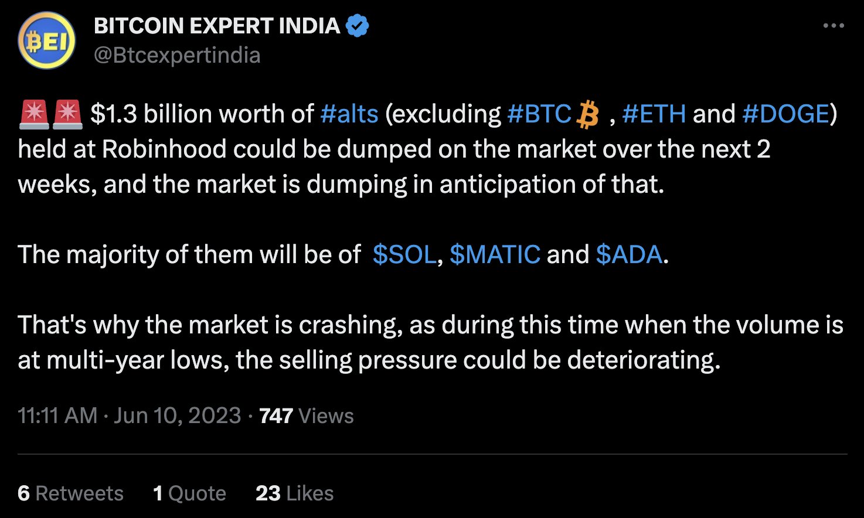
Task: Open the @Btcexpertindia handle
Action: 177,55
